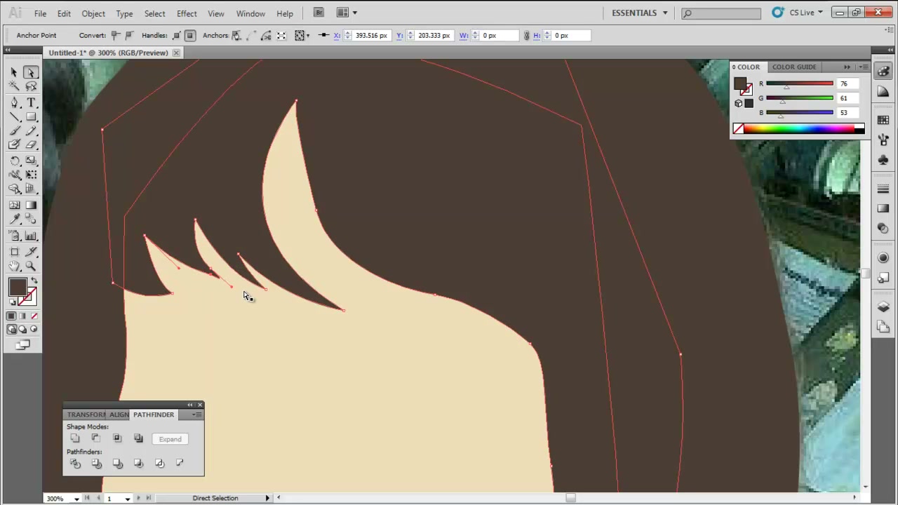Select the Gradient tool
Viewport: 898px width, 505px height.
pyautogui.click(x=31, y=205)
